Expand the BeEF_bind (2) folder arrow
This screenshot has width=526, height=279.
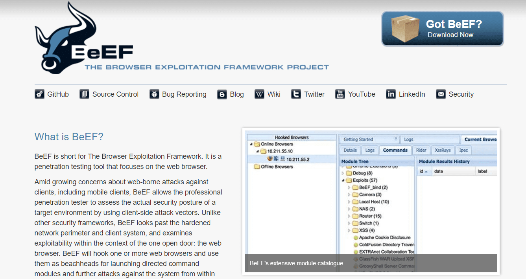(349, 188)
